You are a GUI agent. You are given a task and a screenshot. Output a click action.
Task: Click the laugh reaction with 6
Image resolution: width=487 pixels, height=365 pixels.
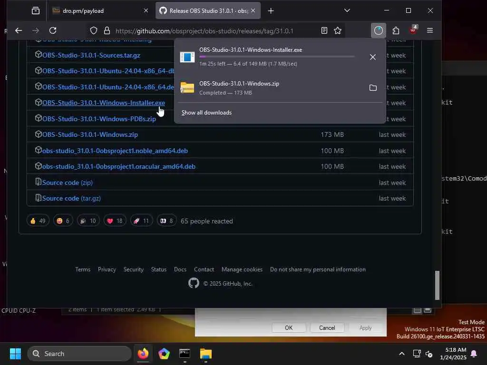63,221
